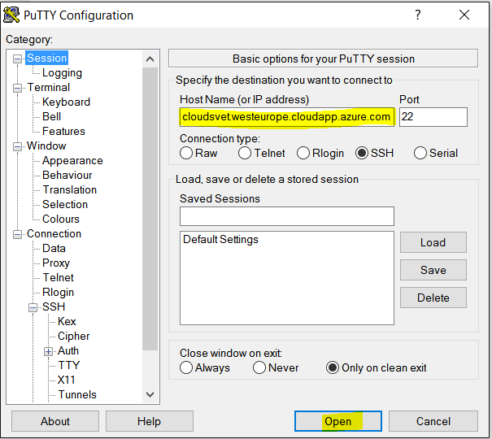Open the Kex category

[67, 321]
